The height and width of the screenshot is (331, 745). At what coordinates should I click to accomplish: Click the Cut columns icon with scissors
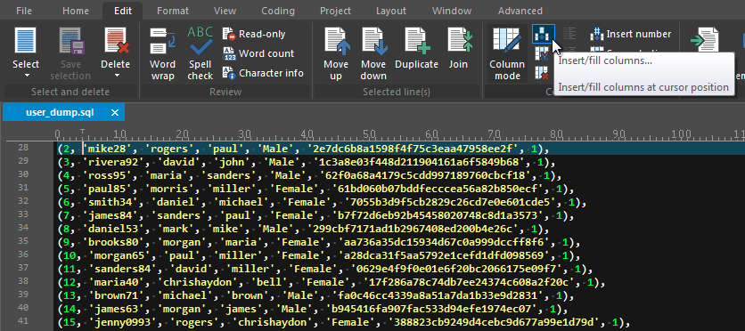pyautogui.click(x=542, y=53)
